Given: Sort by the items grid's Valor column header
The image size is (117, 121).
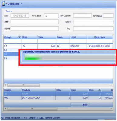Looking at the screenshot, I should pos(79,90).
